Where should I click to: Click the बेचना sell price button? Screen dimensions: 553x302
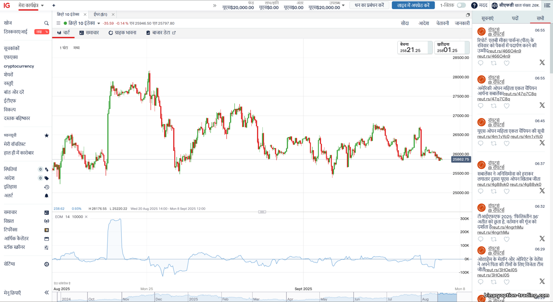[414, 48]
